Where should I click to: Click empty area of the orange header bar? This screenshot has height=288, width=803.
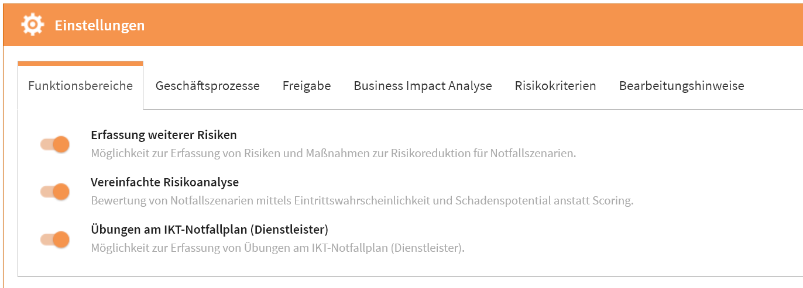pyautogui.click(x=468, y=26)
